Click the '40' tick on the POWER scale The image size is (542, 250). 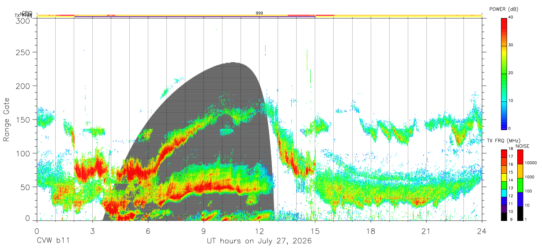[511, 17]
